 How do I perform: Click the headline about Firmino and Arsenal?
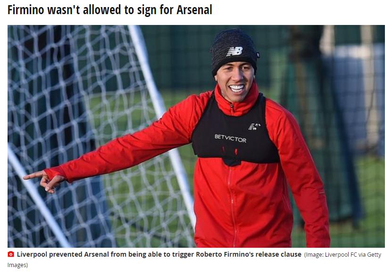pyautogui.click(x=110, y=10)
